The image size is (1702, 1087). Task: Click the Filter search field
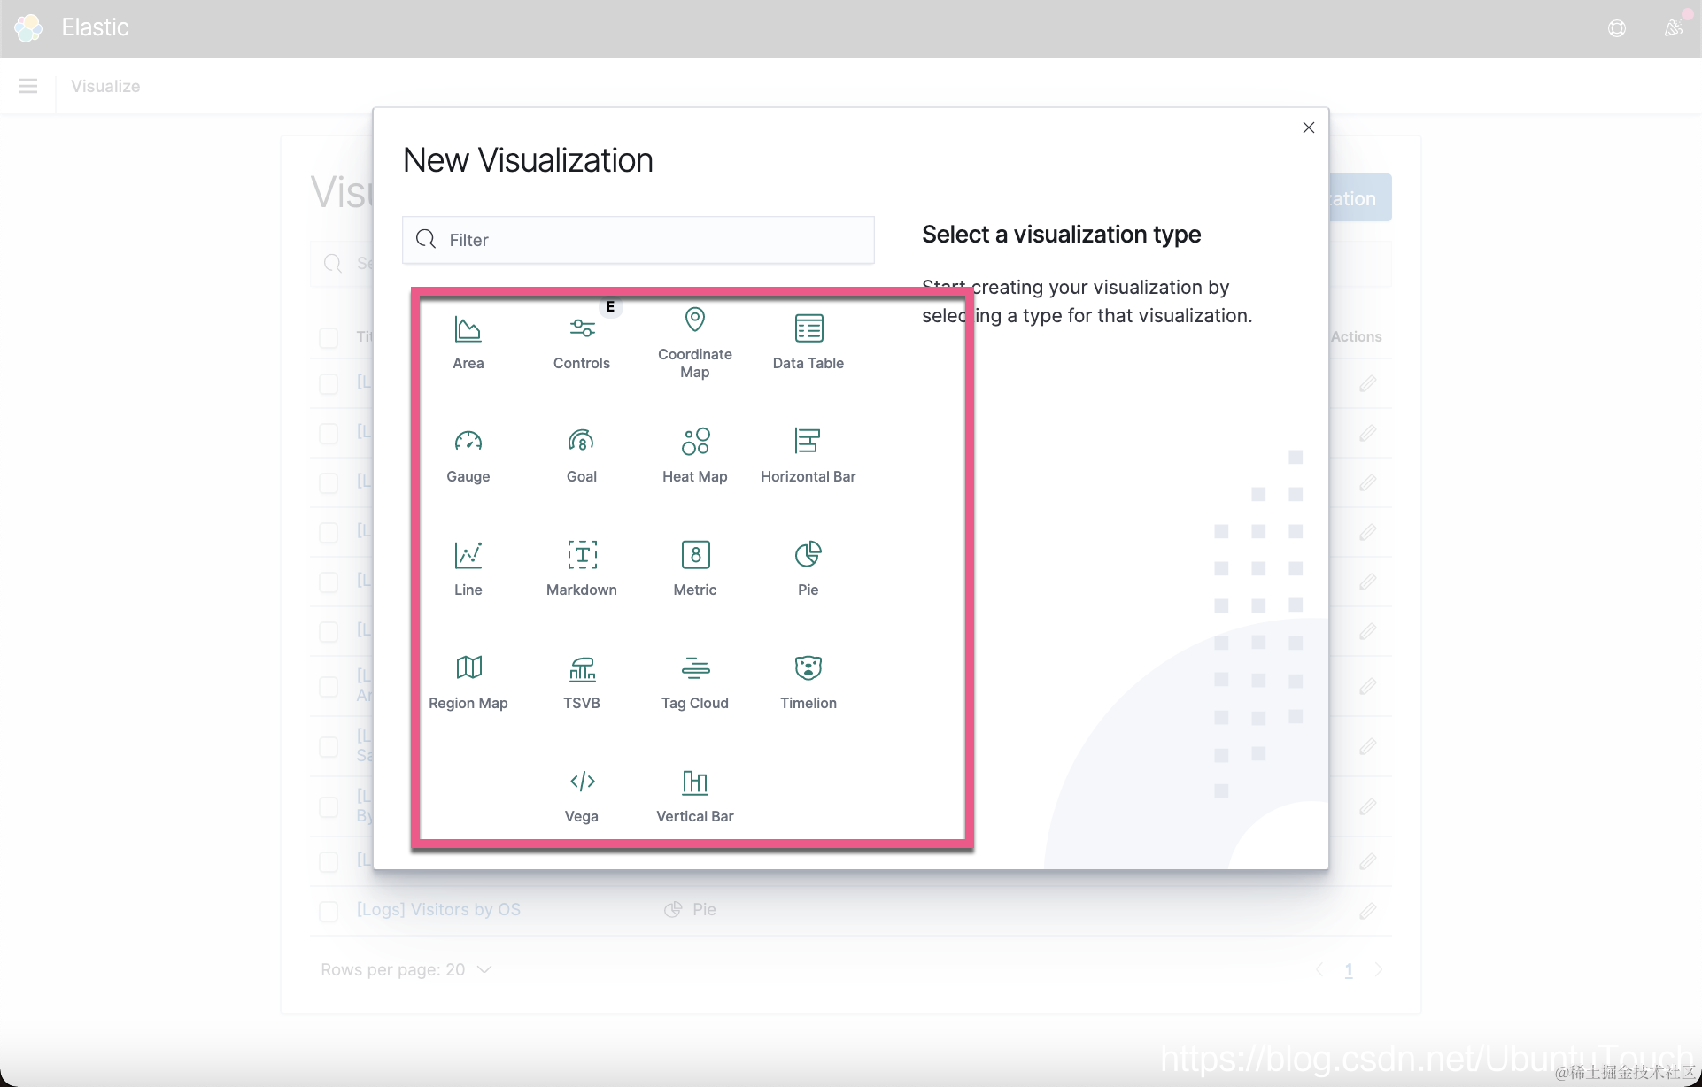tap(638, 240)
